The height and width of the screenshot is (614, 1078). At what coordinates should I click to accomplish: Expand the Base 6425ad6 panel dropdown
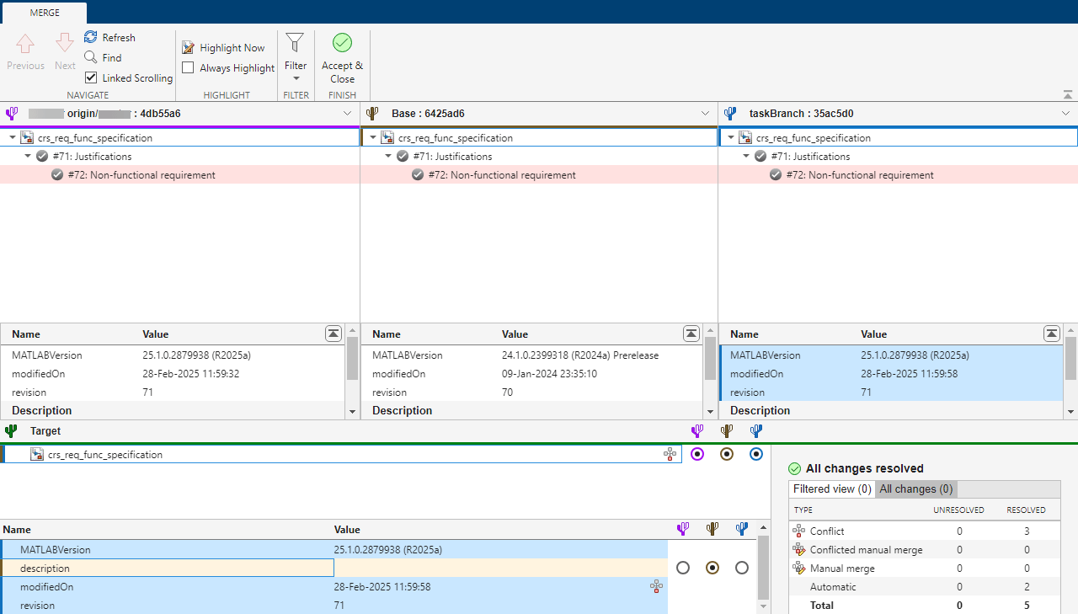706,113
